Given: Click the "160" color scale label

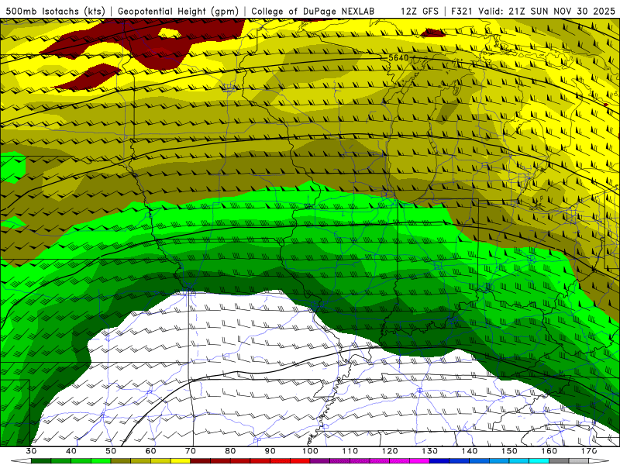Looking at the screenshot, I should point(549,451).
